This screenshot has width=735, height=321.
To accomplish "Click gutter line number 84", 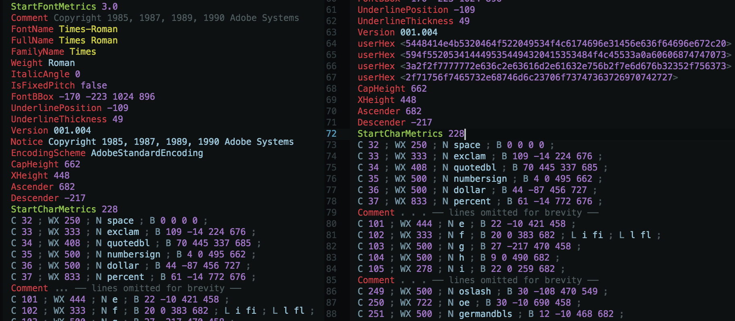I will click(x=331, y=269).
